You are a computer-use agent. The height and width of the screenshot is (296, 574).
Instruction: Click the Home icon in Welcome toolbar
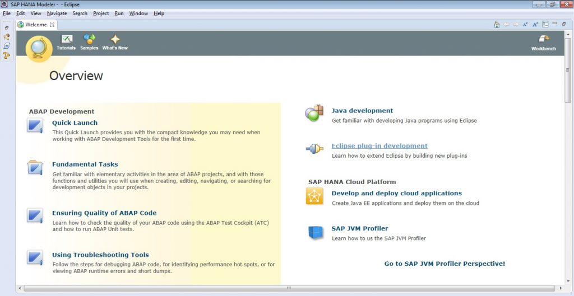pyautogui.click(x=497, y=25)
